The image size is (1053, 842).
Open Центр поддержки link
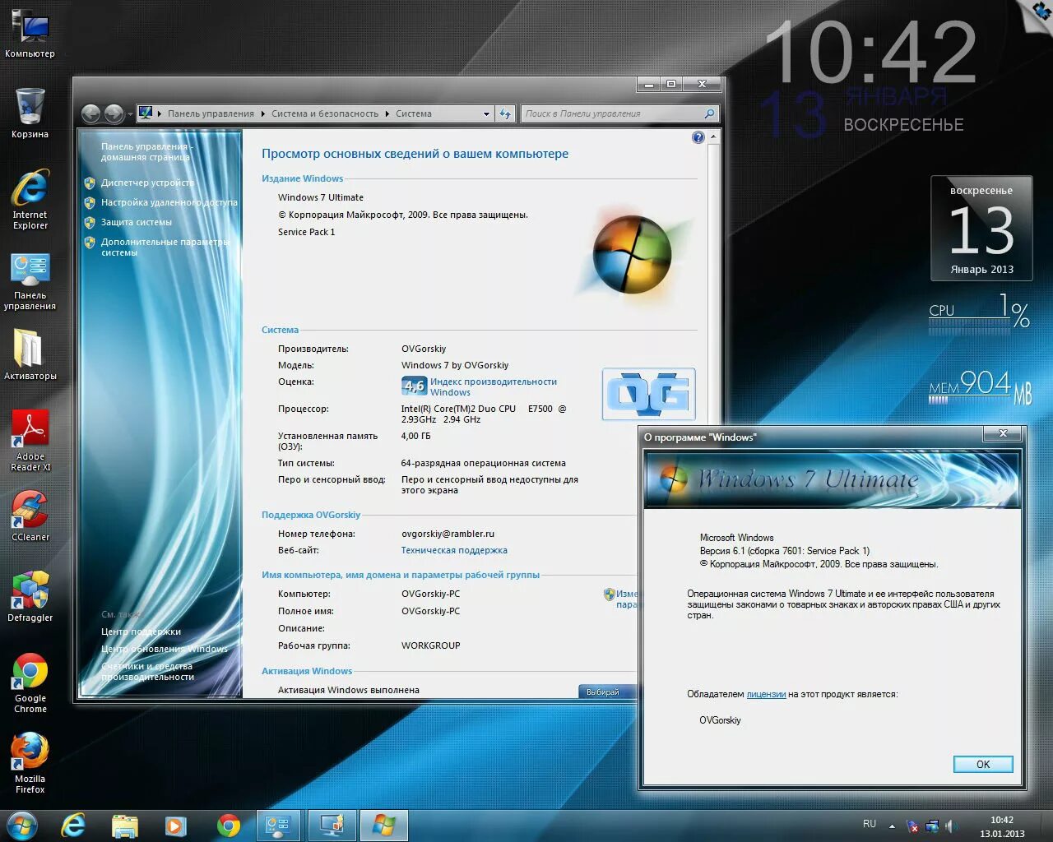[x=141, y=631]
